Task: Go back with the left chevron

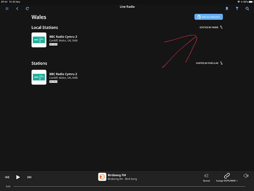Action: (x=17, y=9)
